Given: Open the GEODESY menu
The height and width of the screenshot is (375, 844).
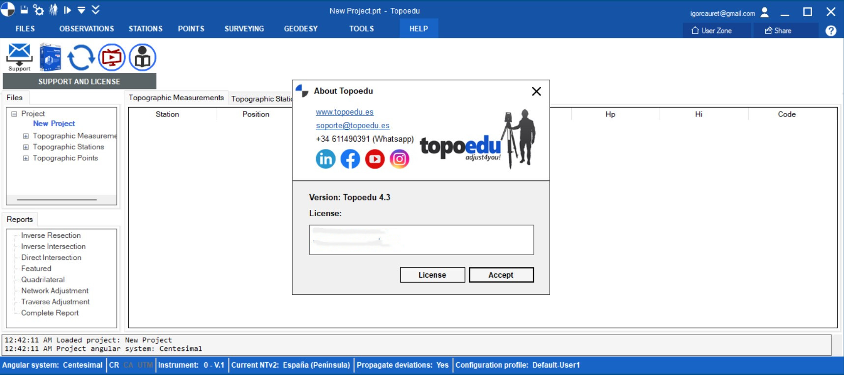Looking at the screenshot, I should (301, 29).
